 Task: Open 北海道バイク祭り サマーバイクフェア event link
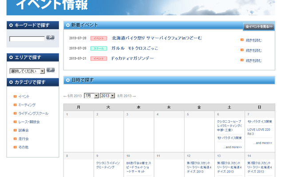(157, 38)
